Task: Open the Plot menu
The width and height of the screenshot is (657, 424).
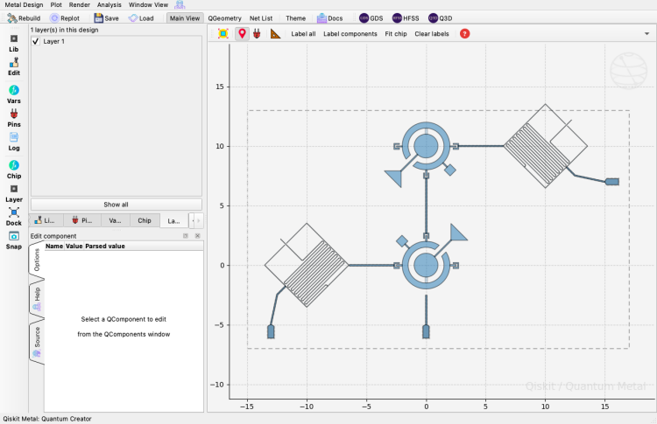Action: (56, 4)
